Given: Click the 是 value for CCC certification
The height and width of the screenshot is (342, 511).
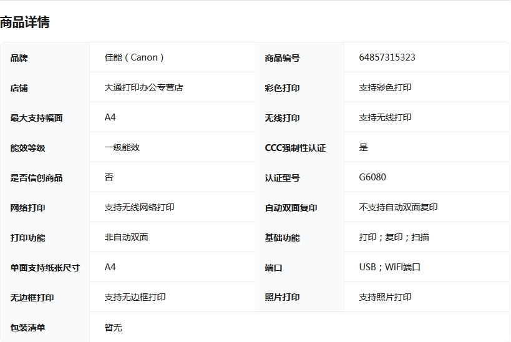Looking at the screenshot, I should (363, 147).
